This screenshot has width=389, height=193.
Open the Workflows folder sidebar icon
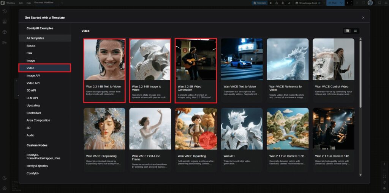[x=5, y=42]
